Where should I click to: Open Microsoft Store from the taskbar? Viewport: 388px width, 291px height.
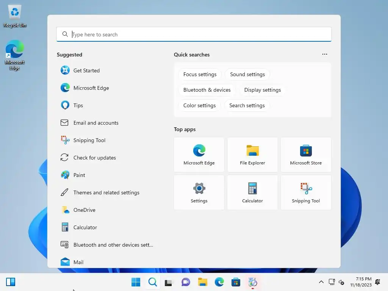[x=236, y=282]
